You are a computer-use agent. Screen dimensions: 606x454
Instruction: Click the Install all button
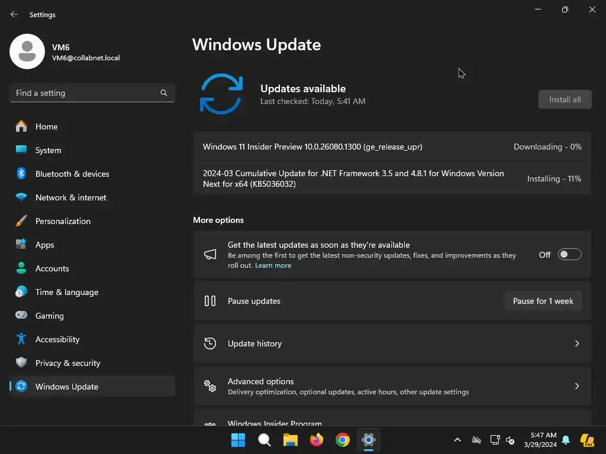point(565,99)
